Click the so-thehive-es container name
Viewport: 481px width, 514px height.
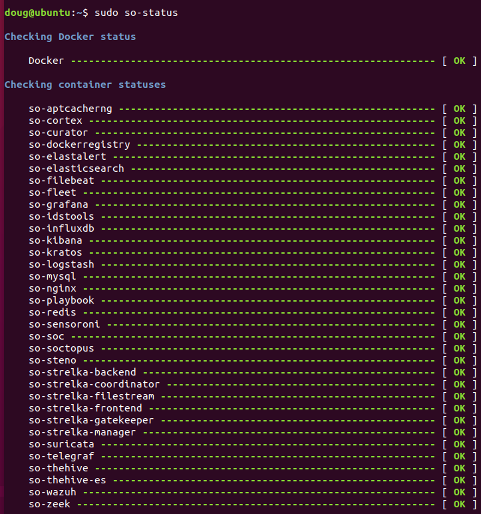[x=67, y=481]
